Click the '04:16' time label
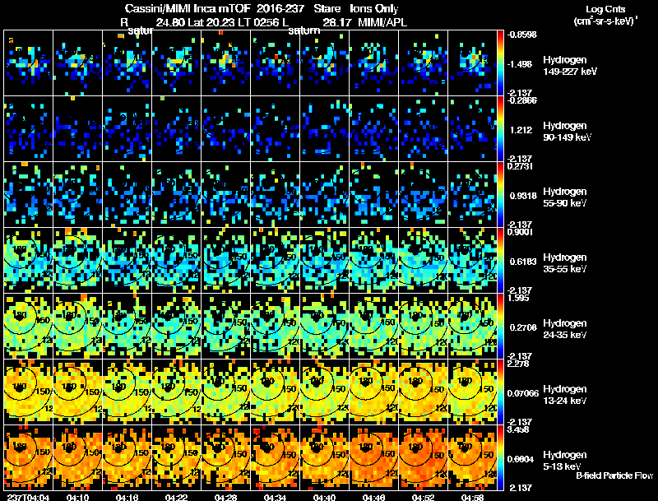 pos(127,497)
